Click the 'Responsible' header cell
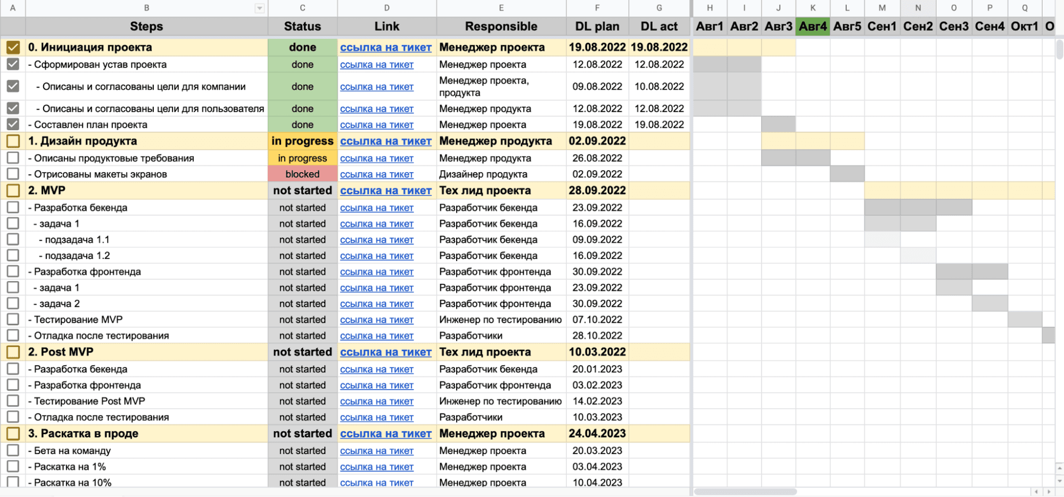Viewport: 1064px width, 497px height. click(501, 27)
